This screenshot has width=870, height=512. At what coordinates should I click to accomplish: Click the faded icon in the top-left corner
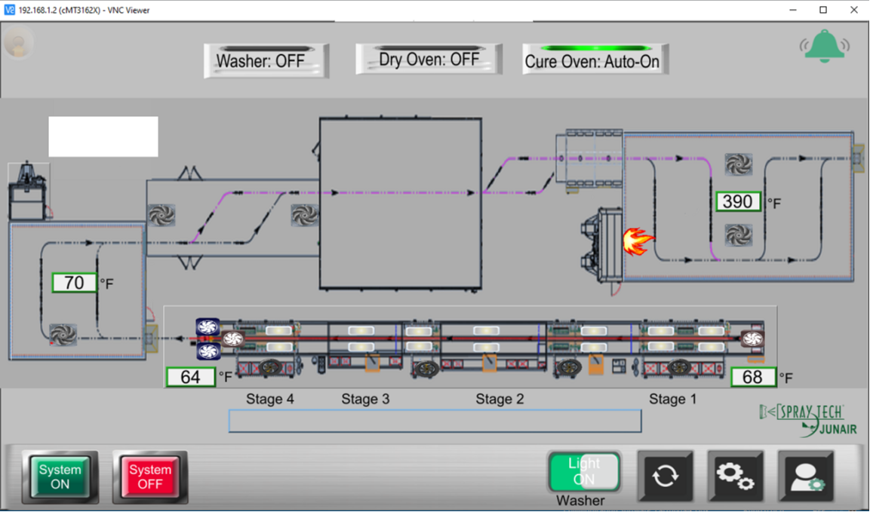click(x=17, y=42)
